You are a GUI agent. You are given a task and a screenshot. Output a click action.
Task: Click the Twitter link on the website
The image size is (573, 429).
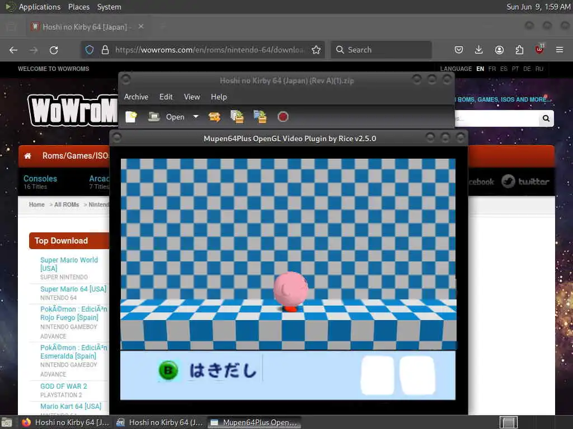(x=525, y=182)
